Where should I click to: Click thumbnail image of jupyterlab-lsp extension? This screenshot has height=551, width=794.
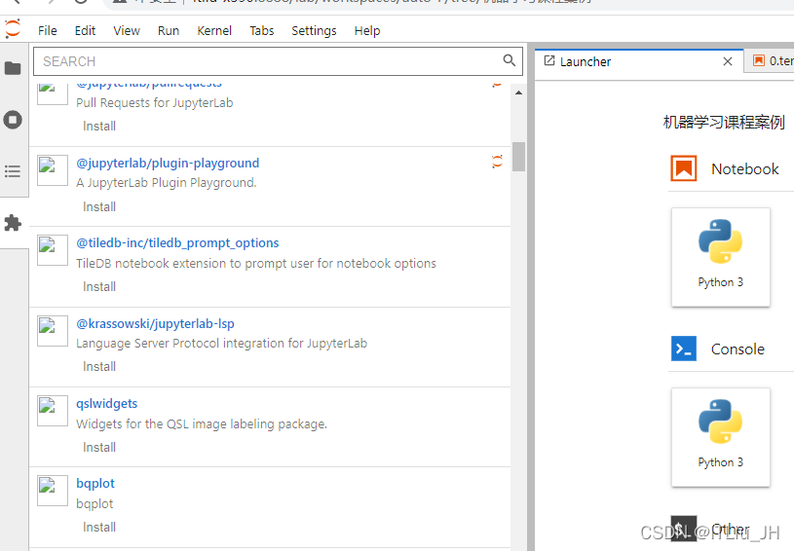pyautogui.click(x=53, y=331)
